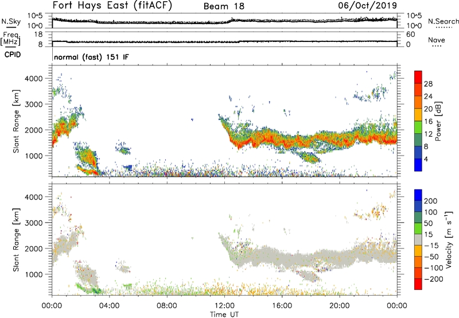Viewport: 459px width, 318px height.
Task: Click the "-100" value on Velocity colorbar
Action: pos(433,268)
